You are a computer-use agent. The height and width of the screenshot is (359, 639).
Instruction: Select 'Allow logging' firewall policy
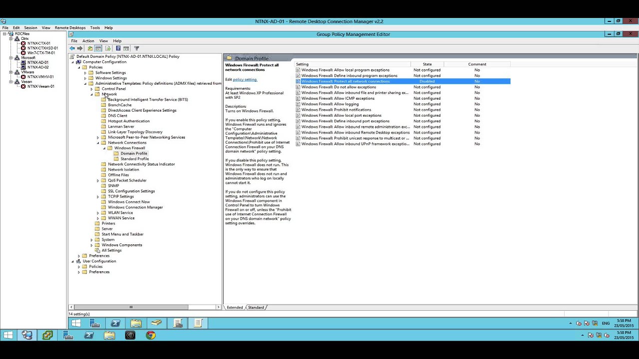[x=403, y=104]
